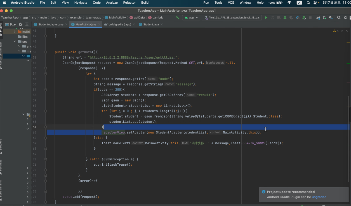Open the Pixel_3a_API_35 device dropdown
Screen dimensions: 351x206
(x=232, y=17)
